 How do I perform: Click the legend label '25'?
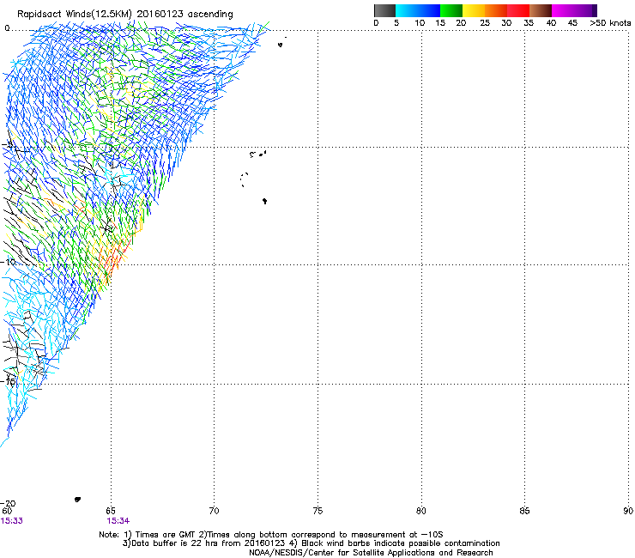(485, 23)
